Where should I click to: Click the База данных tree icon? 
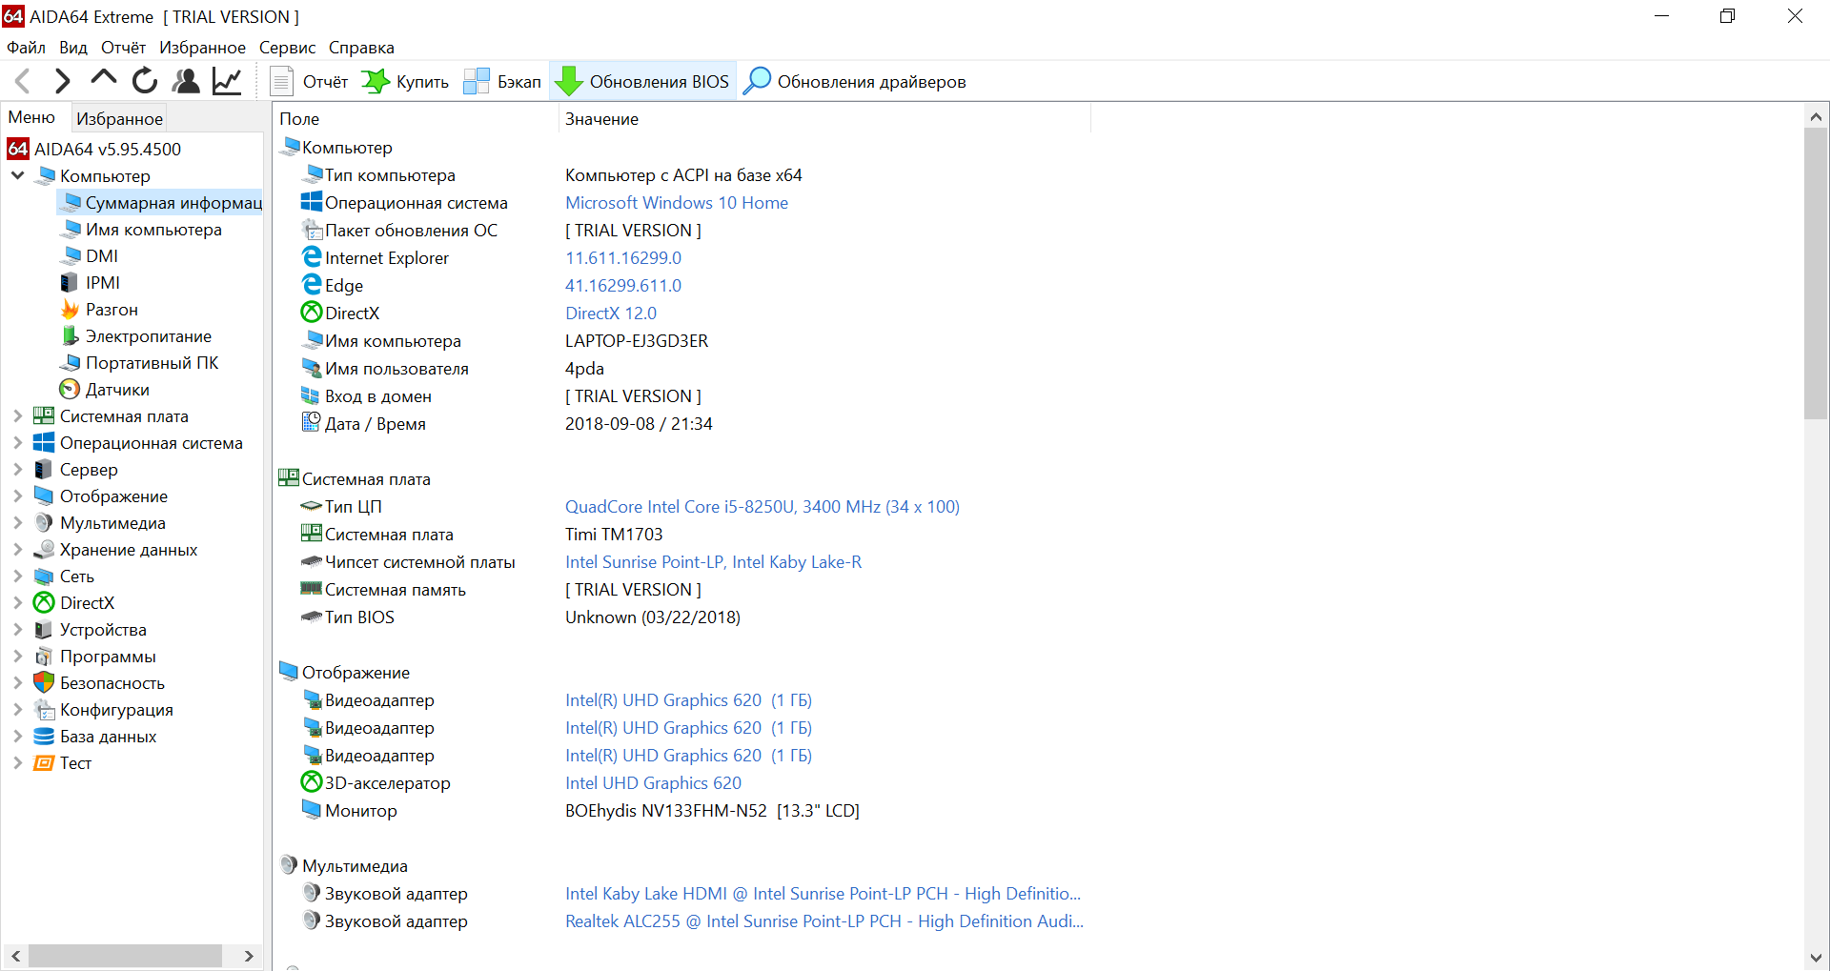click(44, 737)
